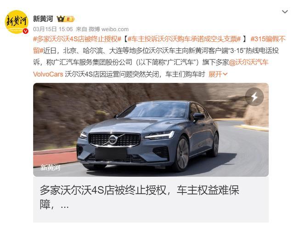Click the red V verified badge
The height and width of the screenshot is (227, 294).
point(26,31)
